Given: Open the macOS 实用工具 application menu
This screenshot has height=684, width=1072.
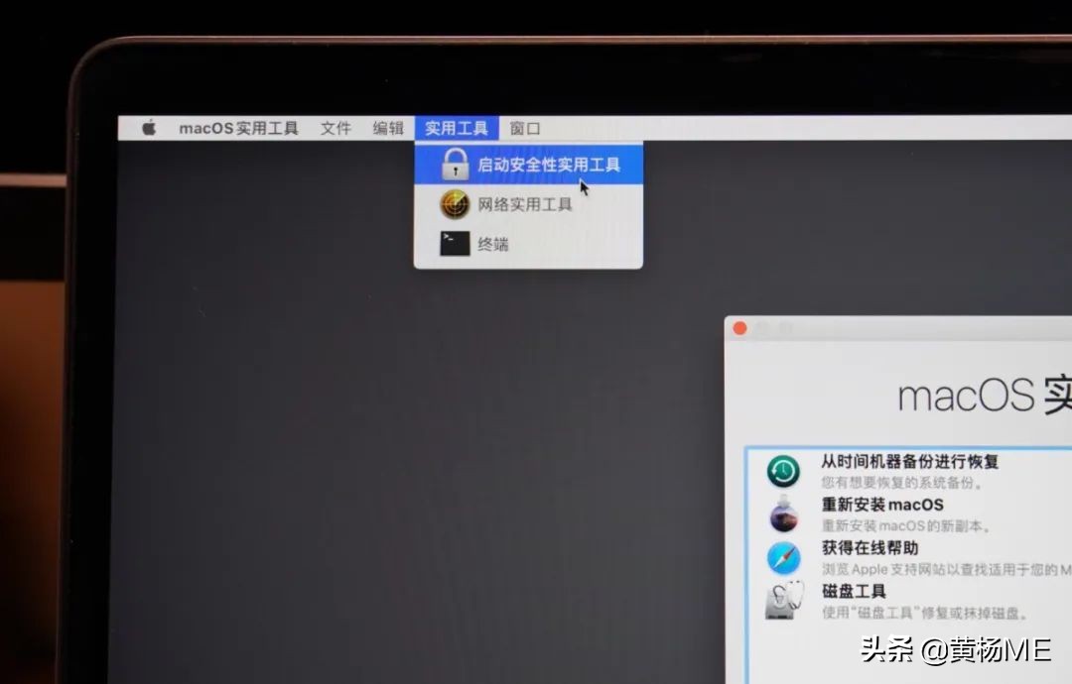Looking at the screenshot, I should 238,127.
